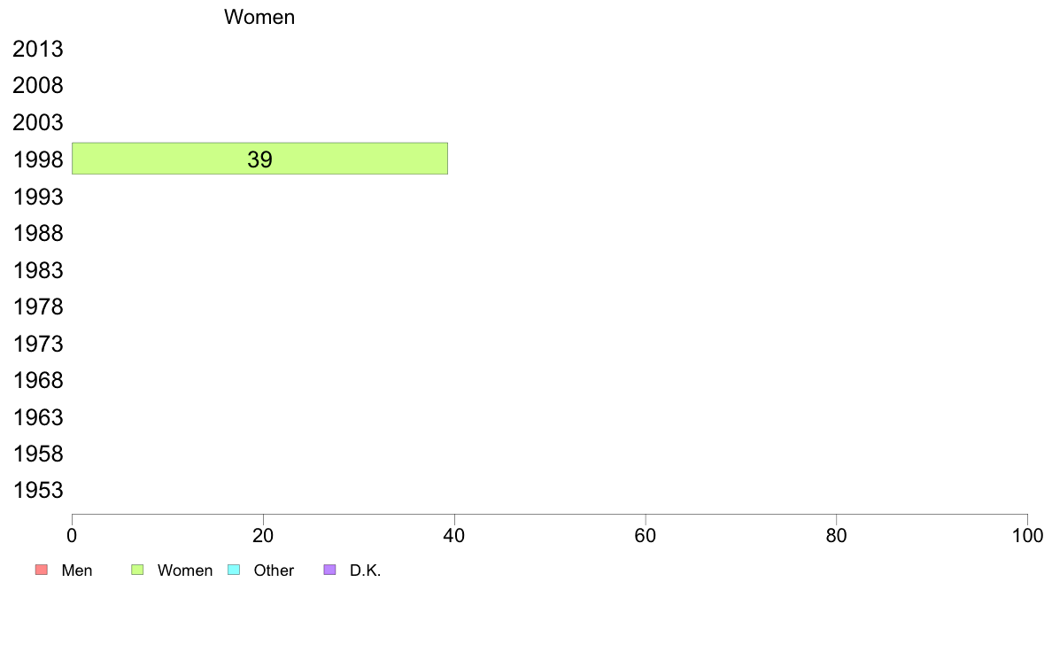Click the 1953 year label
Image resolution: width=1052 pixels, height=652 pixels.
click(x=38, y=491)
